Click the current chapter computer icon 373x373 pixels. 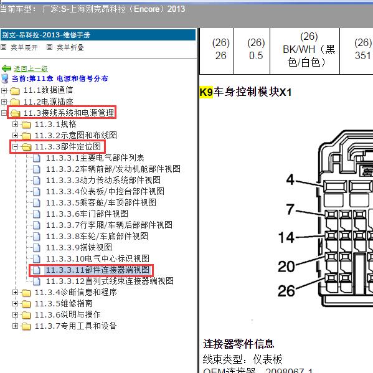point(5,78)
